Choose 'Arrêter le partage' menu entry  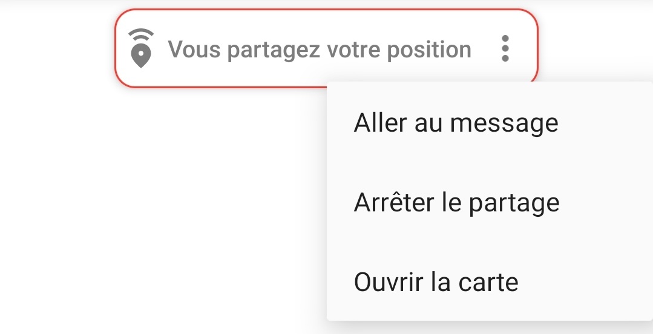pos(490,202)
